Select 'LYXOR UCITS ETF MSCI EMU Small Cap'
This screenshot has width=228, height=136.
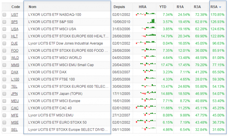point(61,65)
